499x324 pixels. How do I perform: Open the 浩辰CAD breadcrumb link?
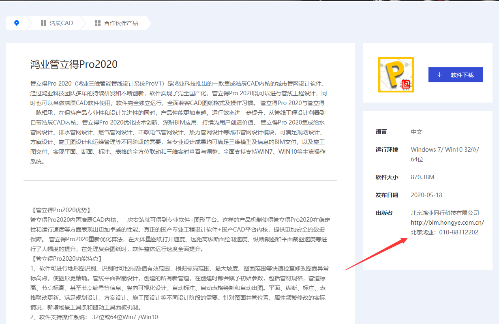(x=61, y=23)
